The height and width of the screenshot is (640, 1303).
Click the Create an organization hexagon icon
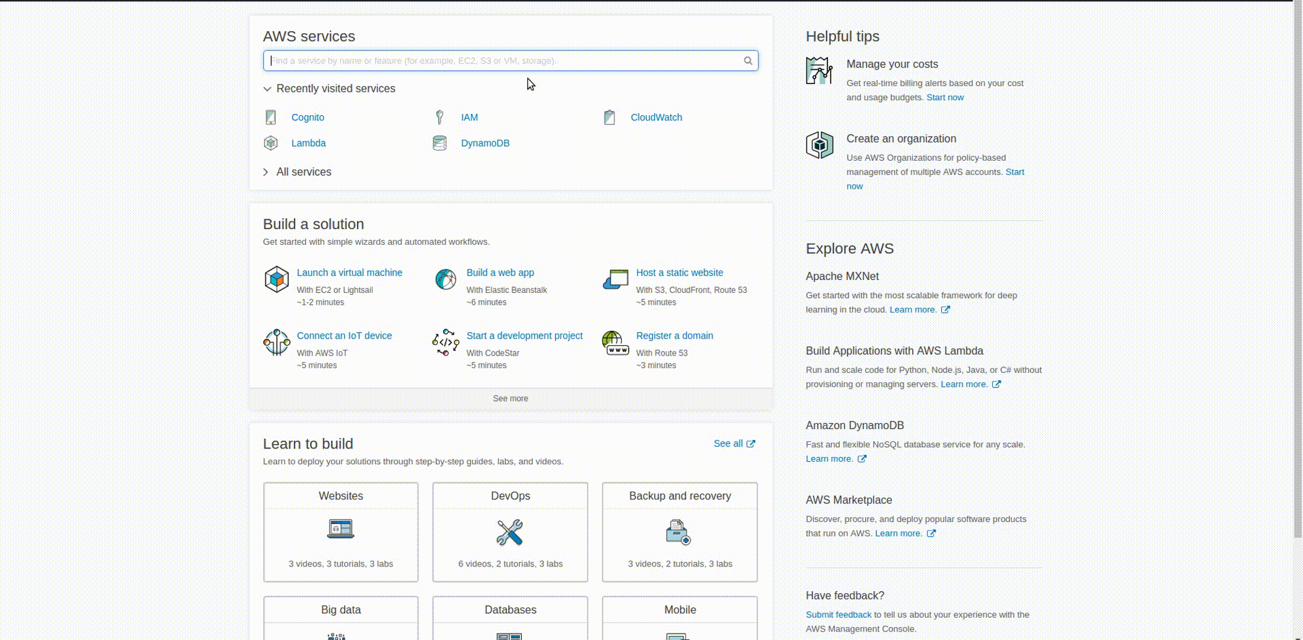pyautogui.click(x=820, y=145)
